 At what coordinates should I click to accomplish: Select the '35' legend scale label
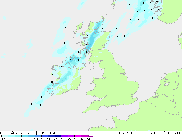pyautogui.click(x=69, y=139)
